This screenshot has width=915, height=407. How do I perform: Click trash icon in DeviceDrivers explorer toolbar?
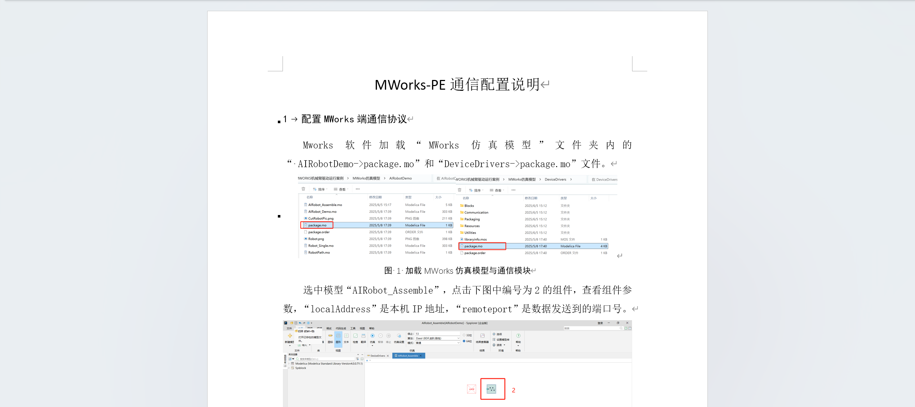point(459,190)
